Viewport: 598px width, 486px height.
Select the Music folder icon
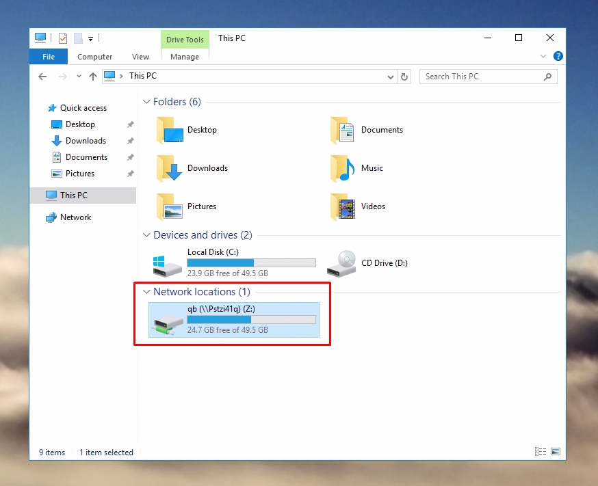point(343,168)
